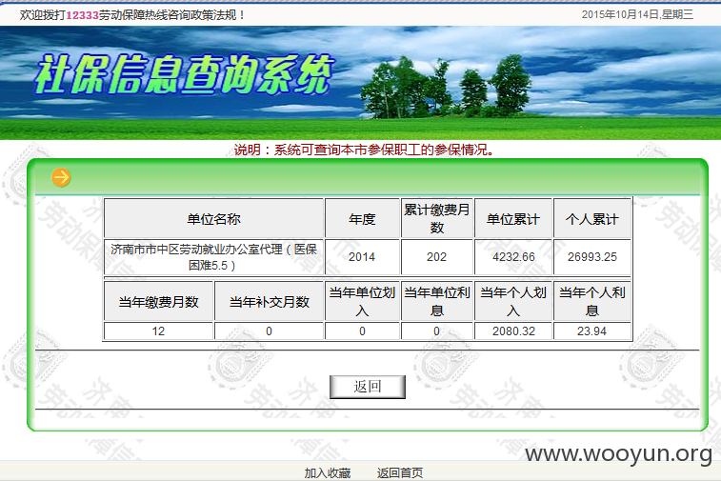Image resolution: width=721 pixels, height=481 pixels.
Task: Click the 当年补交月数 header cell
Action: click(269, 301)
